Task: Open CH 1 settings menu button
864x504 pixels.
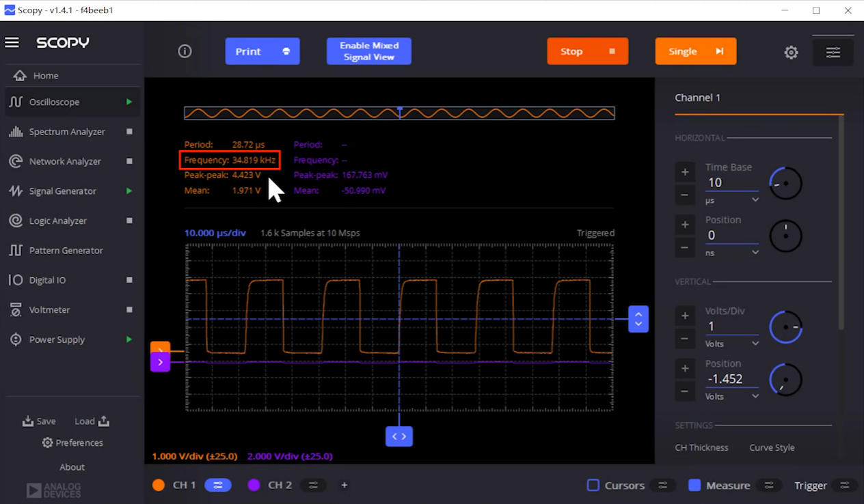Action: pyautogui.click(x=218, y=485)
